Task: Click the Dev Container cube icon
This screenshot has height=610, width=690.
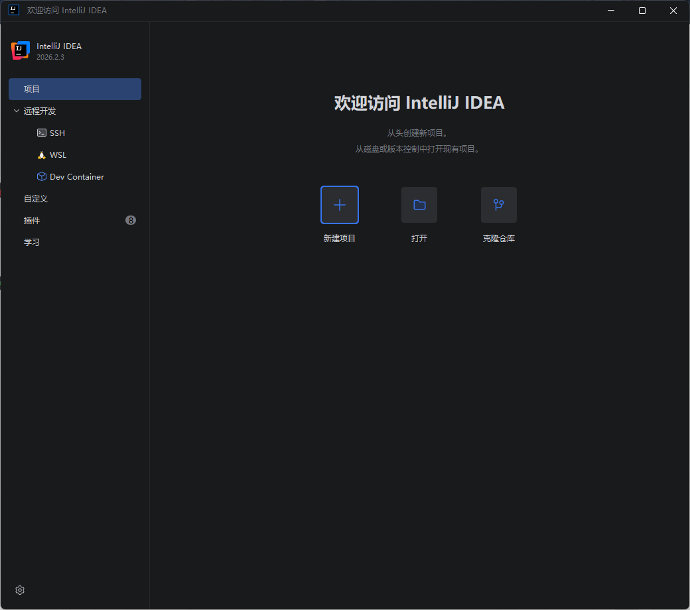Action: point(42,176)
